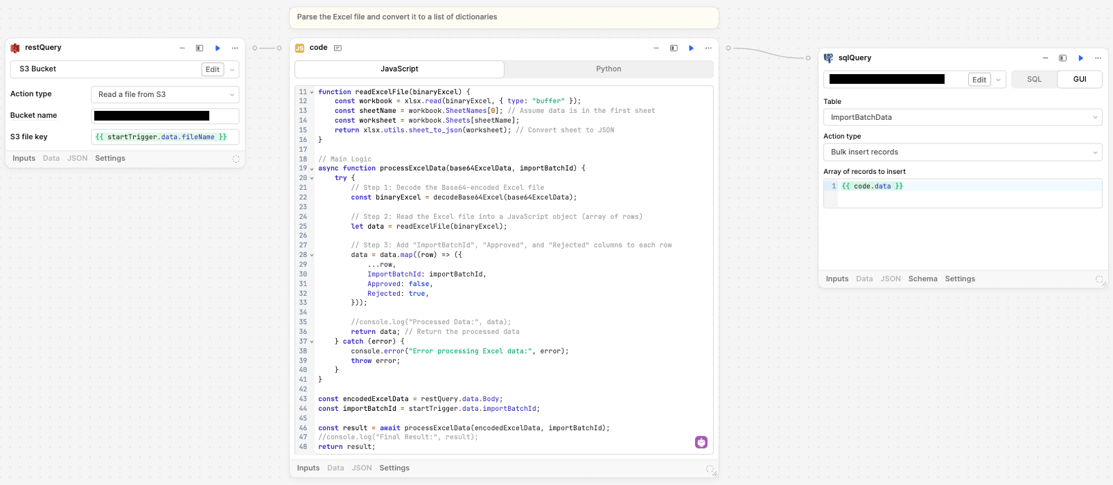This screenshot has width=1113, height=485.
Task: Click Edit button next to S3 Bucket resource
Action: coord(213,69)
